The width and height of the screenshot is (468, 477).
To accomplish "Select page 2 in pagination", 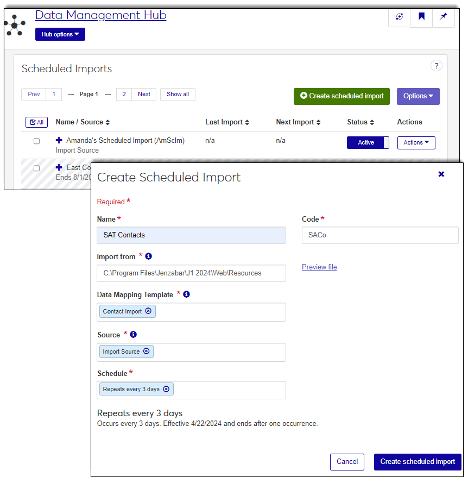I will (124, 95).
